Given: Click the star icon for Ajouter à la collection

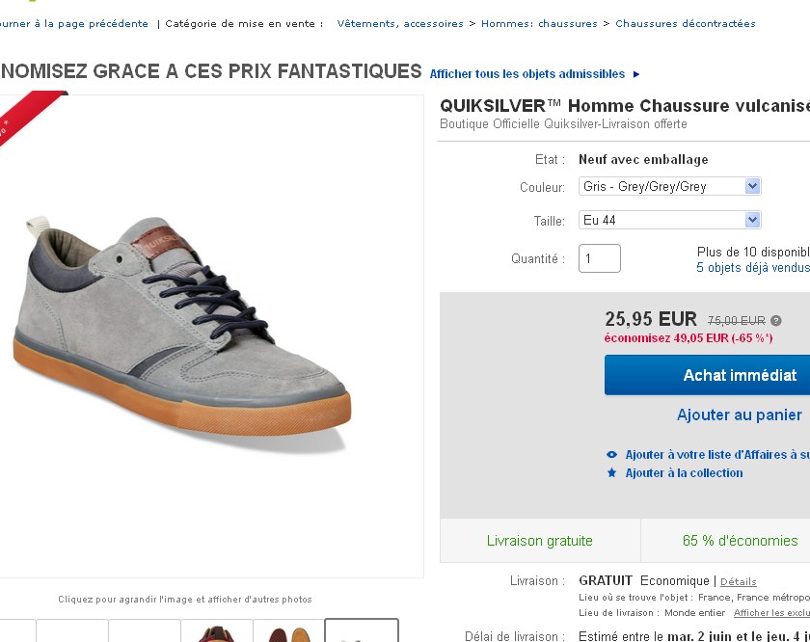Looking at the screenshot, I should pos(611,473).
